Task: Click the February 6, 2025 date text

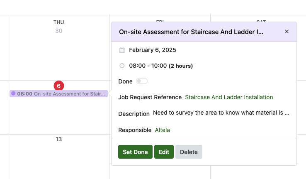Action: pyautogui.click(x=153, y=50)
